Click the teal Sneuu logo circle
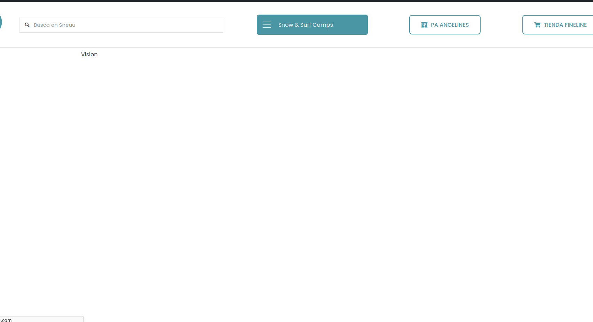 [1, 22]
